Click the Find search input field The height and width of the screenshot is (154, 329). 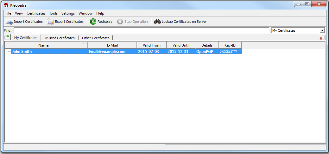click(x=142, y=30)
